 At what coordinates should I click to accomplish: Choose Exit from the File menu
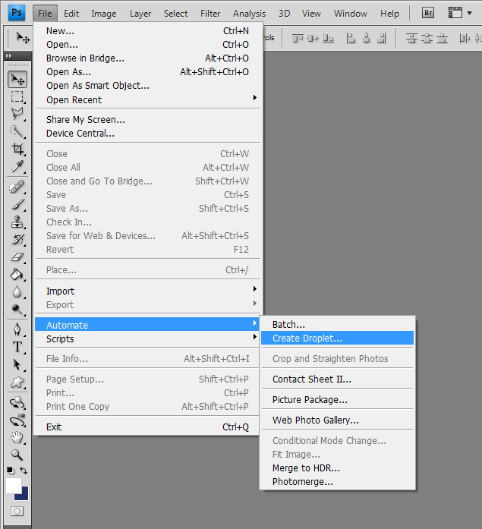tap(148, 427)
